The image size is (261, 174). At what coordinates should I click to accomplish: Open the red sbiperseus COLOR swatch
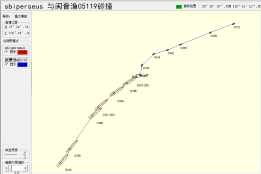(x=22, y=52)
